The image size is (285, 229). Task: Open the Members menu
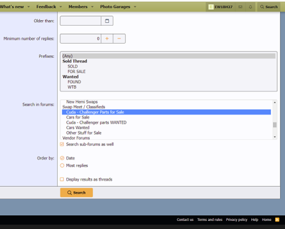tap(78, 7)
